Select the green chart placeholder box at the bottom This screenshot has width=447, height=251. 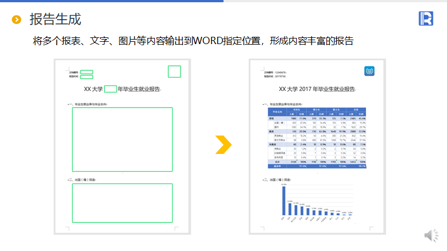coord(123,202)
